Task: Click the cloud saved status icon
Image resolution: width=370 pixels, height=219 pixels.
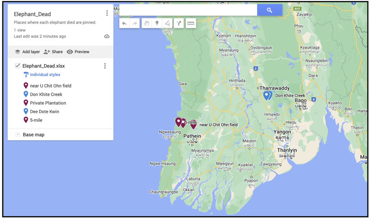Action: (x=107, y=36)
